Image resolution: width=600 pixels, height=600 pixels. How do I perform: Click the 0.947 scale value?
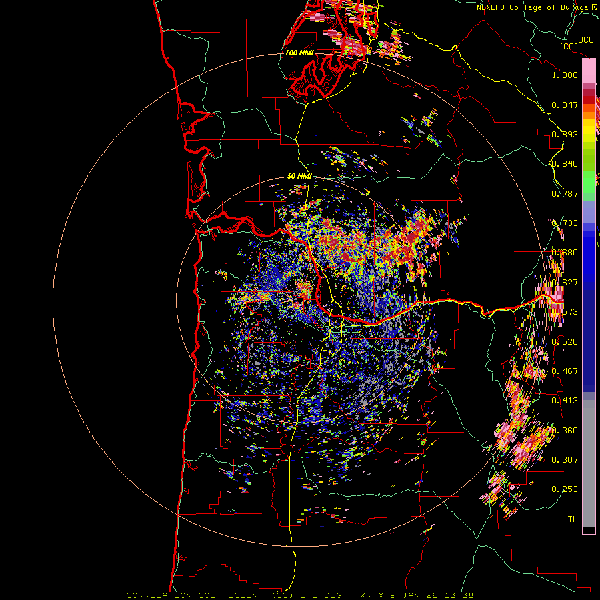pos(565,105)
